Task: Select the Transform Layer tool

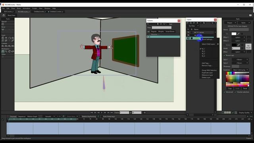Action: [3, 38]
